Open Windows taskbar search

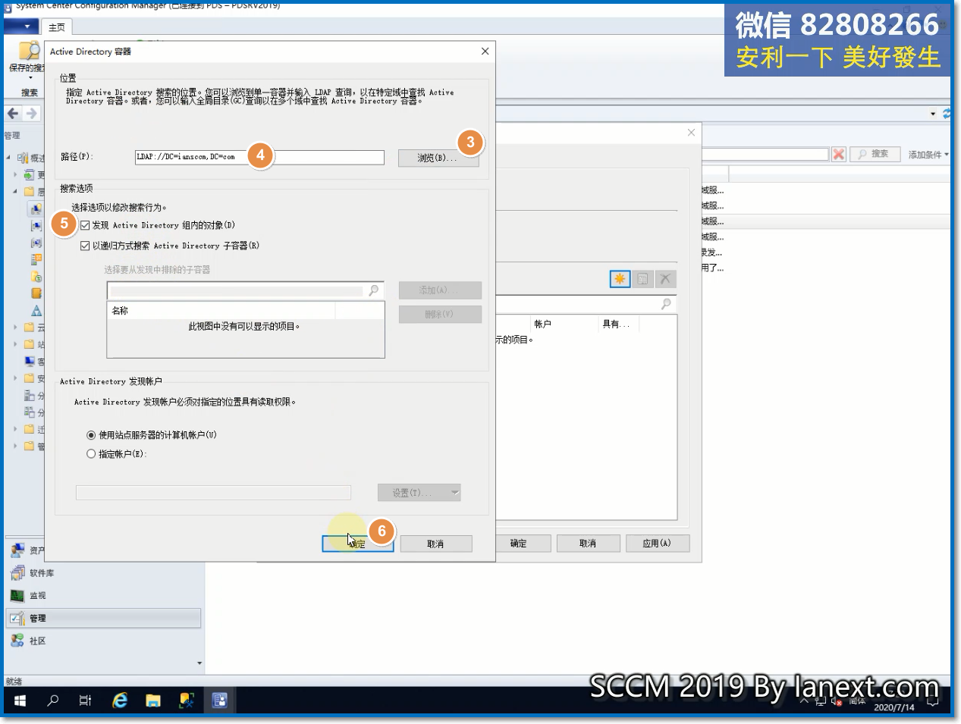pos(53,700)
